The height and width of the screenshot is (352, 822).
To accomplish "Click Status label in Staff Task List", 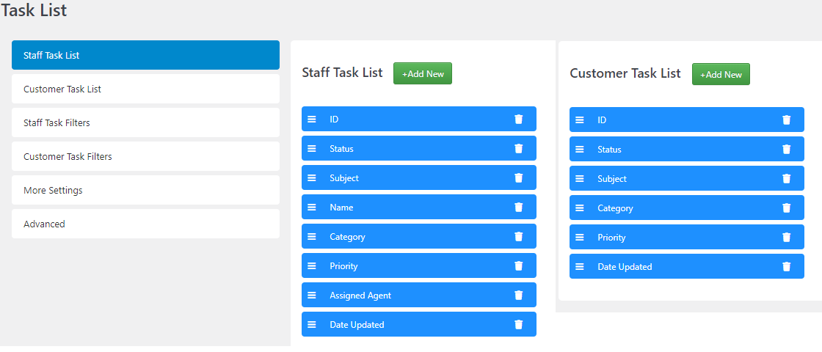I will click(341, 148).
